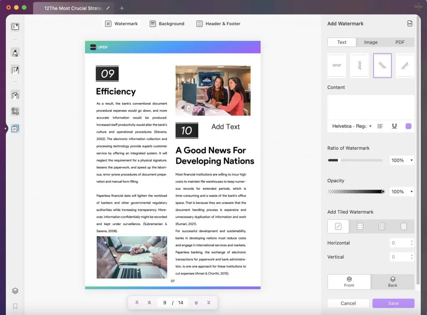This screenshot has width=427, height=315.
Task: Open the purple text color swatch
Action: pos(408,126)
